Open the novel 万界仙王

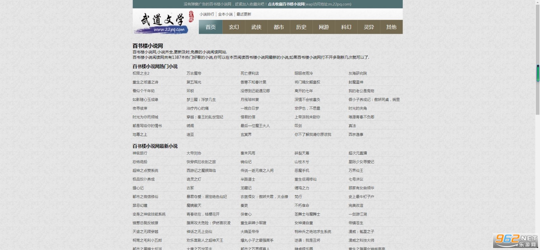coord(356,171)
